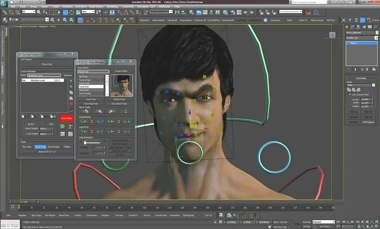Click the Mirror tool icon
This screenshot has width=380, height=229.
(x=177, y=12)
